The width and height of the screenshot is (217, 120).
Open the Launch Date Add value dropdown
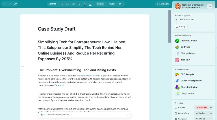point(204,113)
